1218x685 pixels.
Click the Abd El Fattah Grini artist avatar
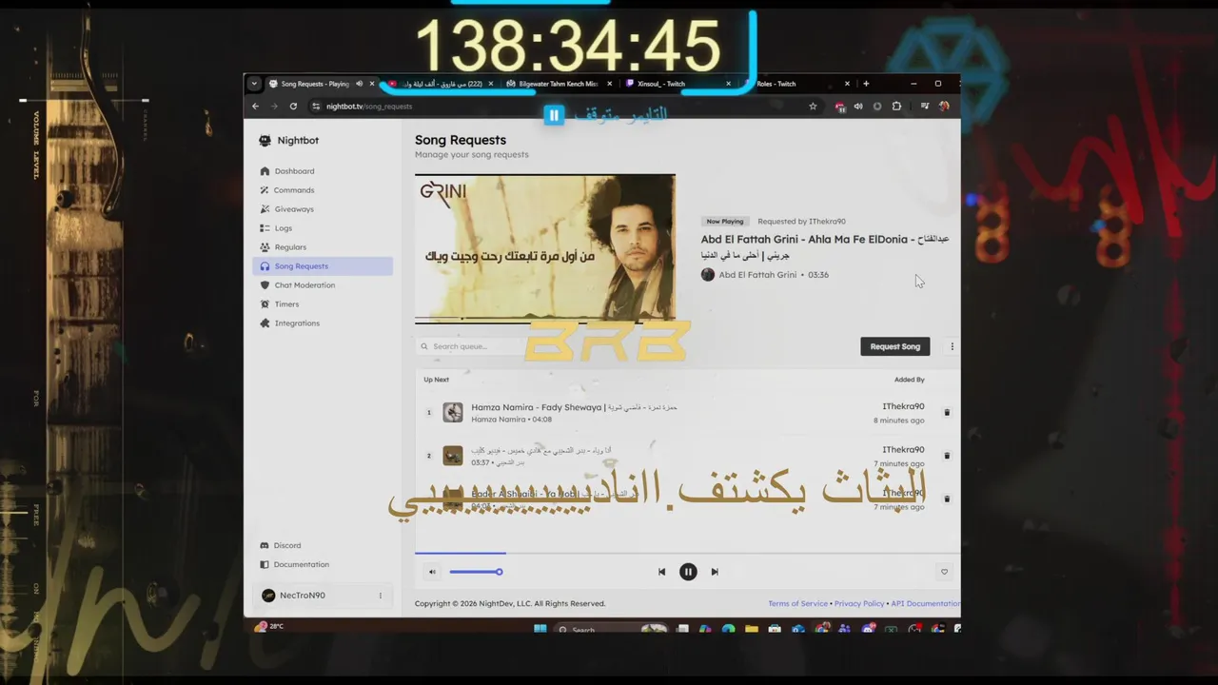[x=708, y=275]
